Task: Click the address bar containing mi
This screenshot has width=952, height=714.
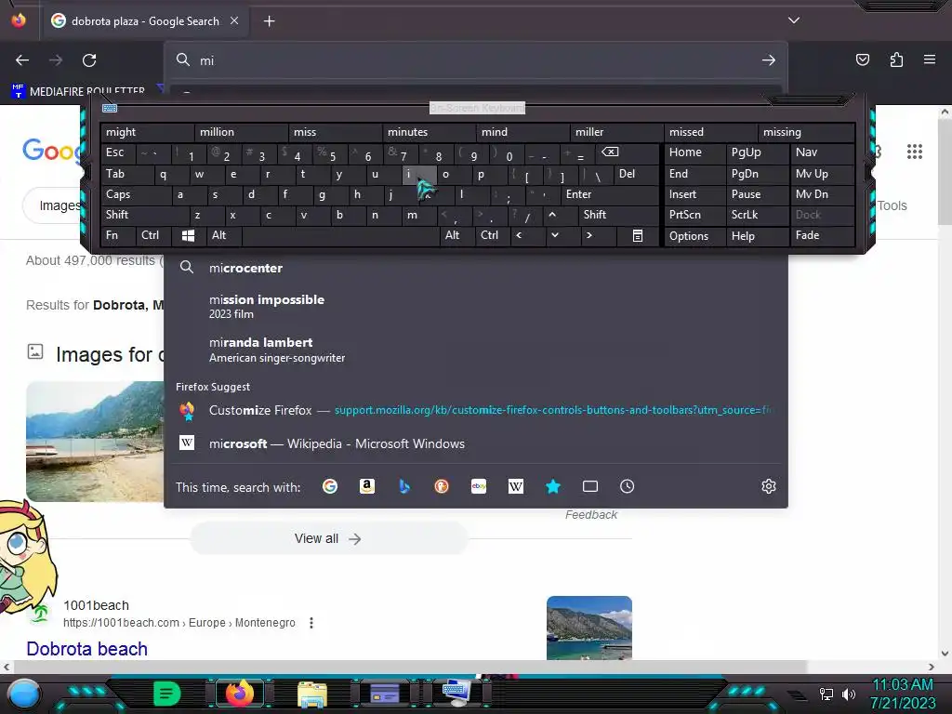Action: [476, 60]
